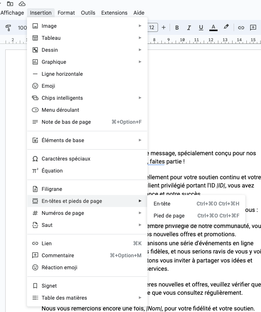Click the Menu déroulant icon
Viewport: 261px width, 312px height.
tap(35, 110)
